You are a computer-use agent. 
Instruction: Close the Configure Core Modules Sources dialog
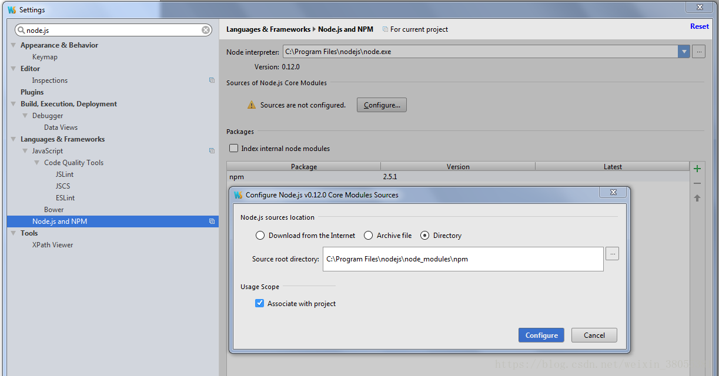pyautogui.click(x=613, y=193)
